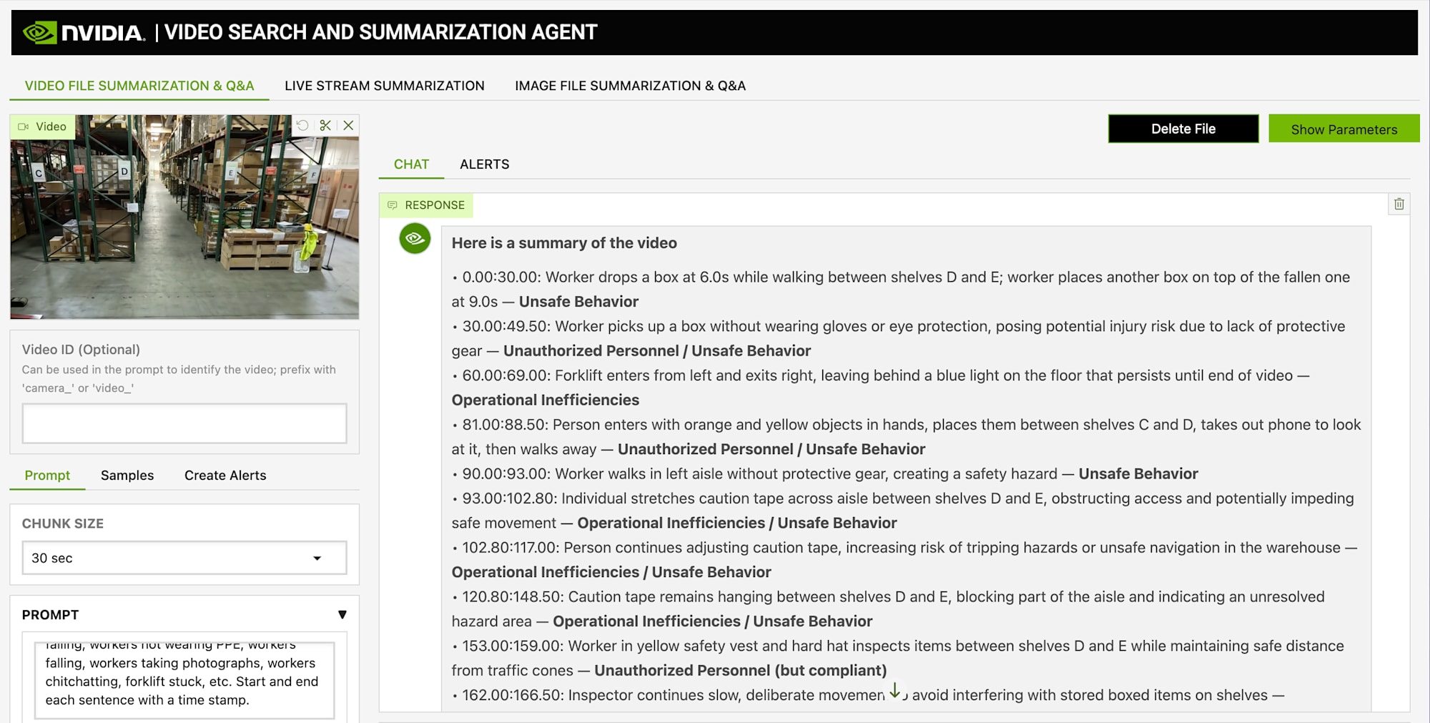1430x723 pixels.
Task: Collapse the PROMPT section triangle
Action: (342, 615)
